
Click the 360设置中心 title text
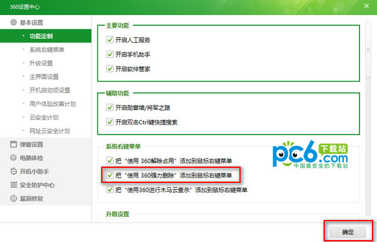[25, 7]
